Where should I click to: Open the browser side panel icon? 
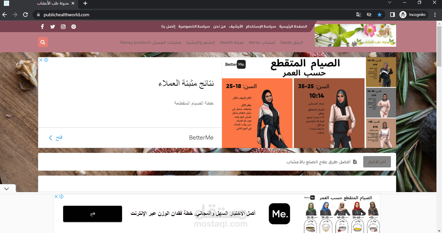393,15
